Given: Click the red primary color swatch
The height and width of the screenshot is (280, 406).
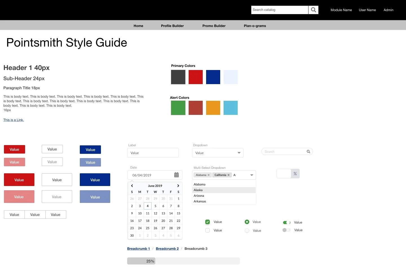Looking at the screenshot, I should coord(196,77).
